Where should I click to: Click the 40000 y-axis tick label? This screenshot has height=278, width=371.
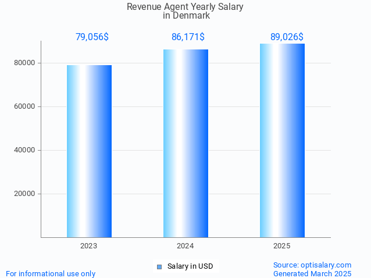click(25, 150)
